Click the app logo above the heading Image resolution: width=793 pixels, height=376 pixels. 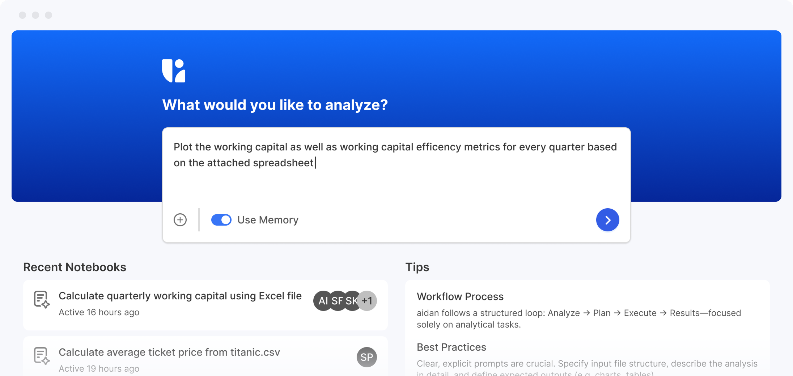point(174,71)
